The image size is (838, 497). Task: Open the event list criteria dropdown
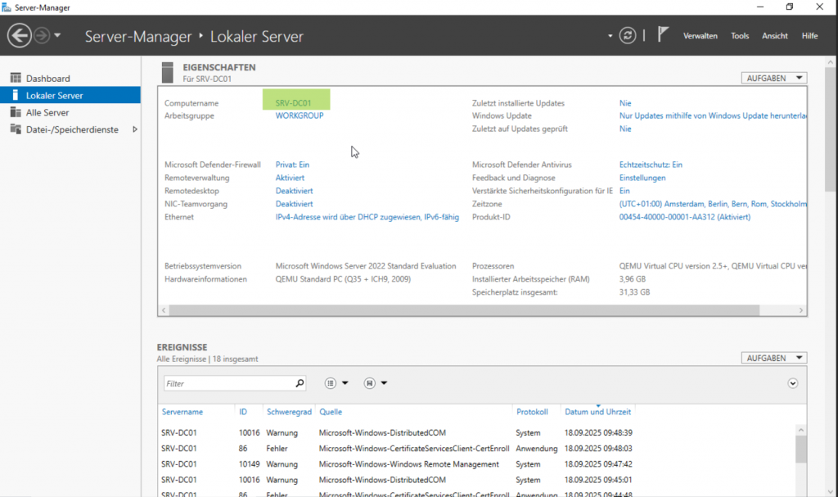pyautogui.click(x=336, y=383)
